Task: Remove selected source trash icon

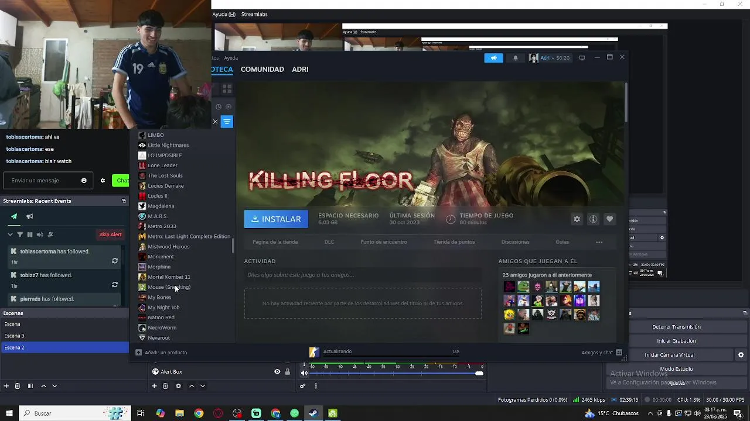Action: 165,386
